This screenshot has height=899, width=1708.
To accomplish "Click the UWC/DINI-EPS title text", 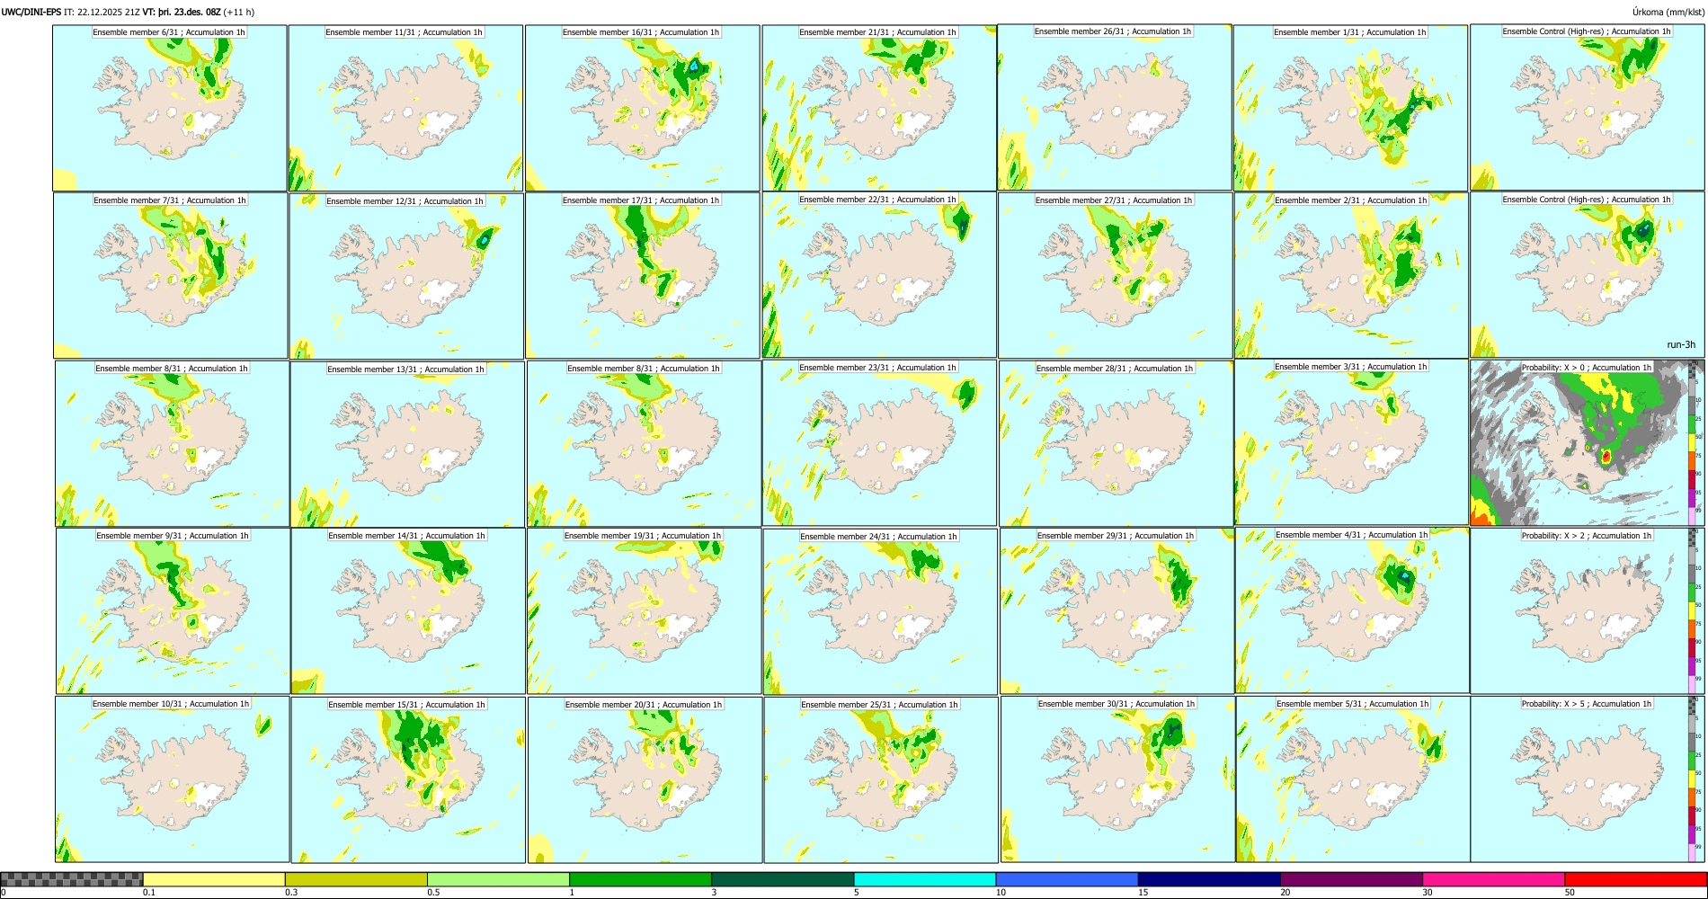I will pos(31,13).
